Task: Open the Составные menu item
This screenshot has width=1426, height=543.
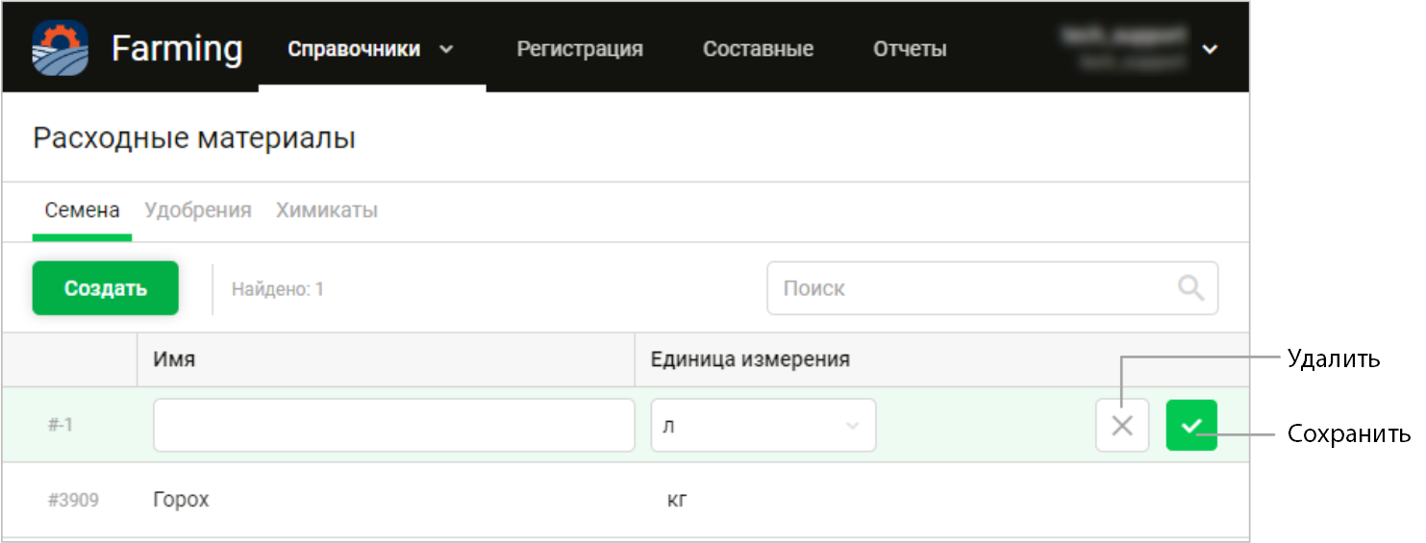Action: coord(758,49)
